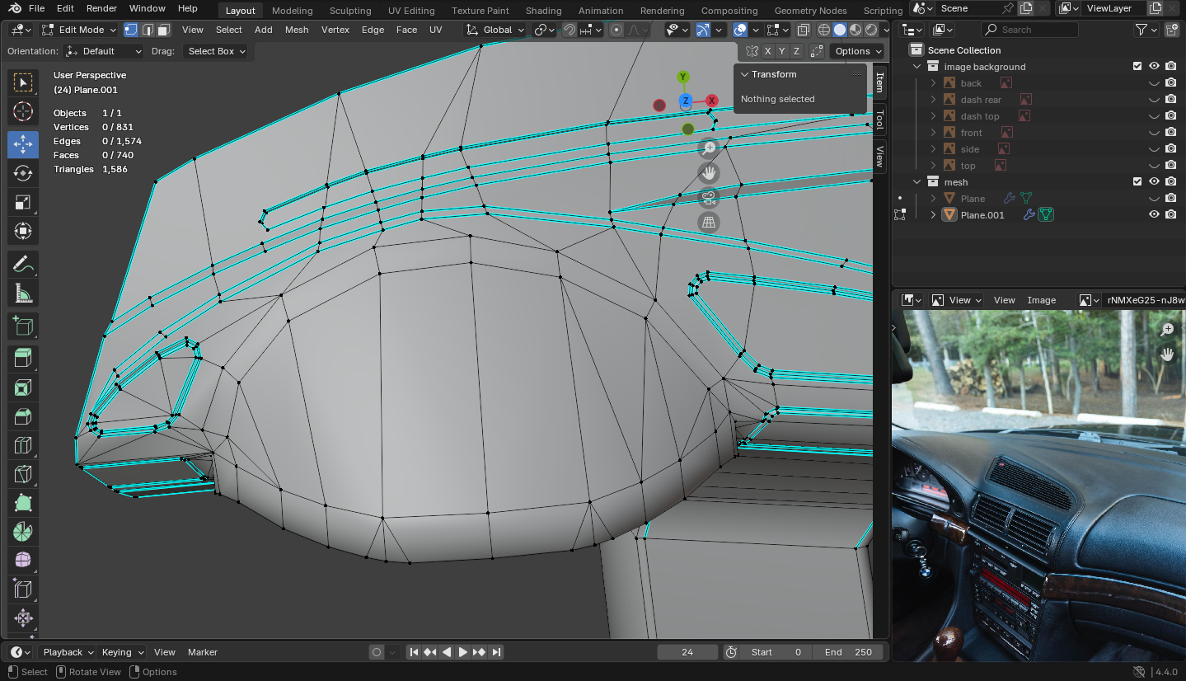The image size is (1186, 681).
Task: Disable rendering of the mesh collection
Action: point(1170,181)
